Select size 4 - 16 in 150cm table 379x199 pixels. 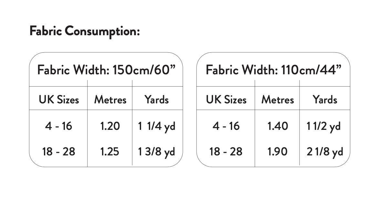tap(59, 126)
